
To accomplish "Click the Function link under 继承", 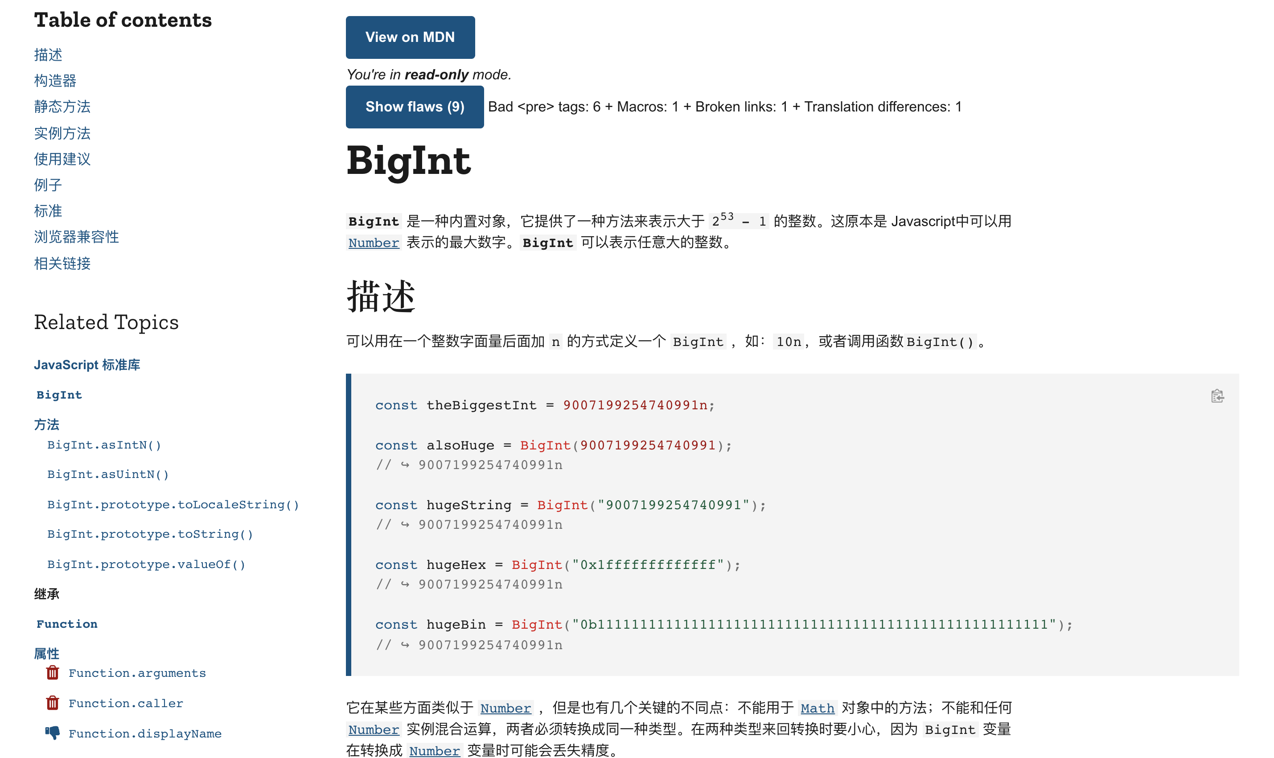I will coord(67,624).
